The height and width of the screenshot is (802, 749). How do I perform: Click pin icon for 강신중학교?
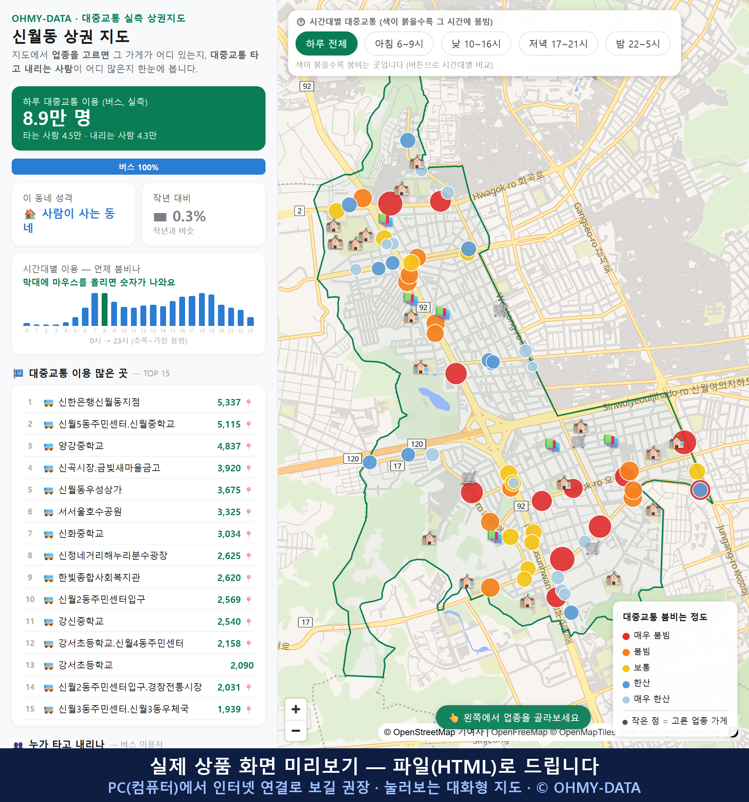[x=249, y=622]
